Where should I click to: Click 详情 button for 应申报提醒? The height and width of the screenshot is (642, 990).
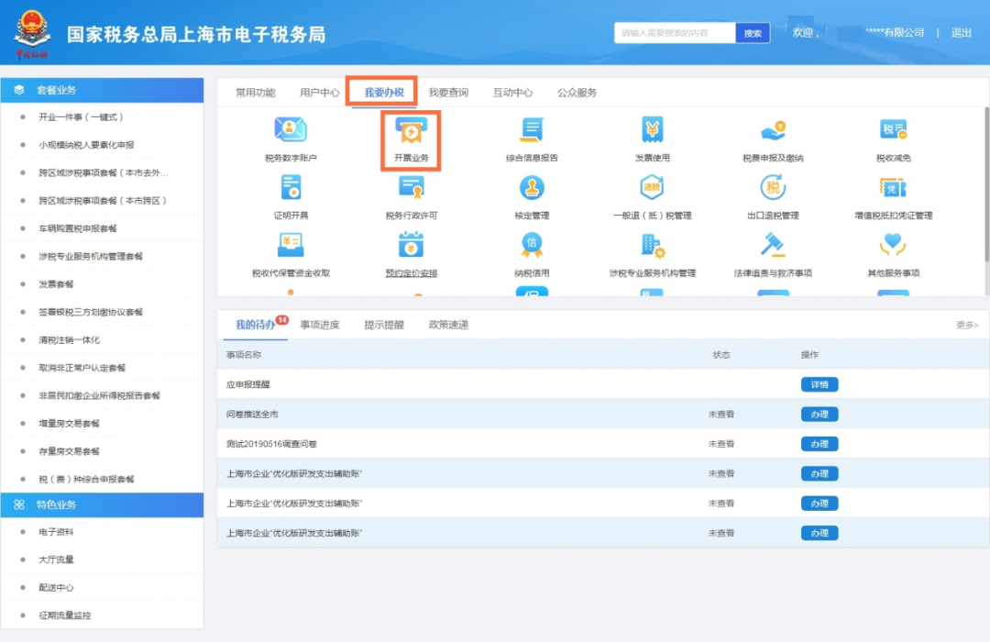click(x=819, y=384)
